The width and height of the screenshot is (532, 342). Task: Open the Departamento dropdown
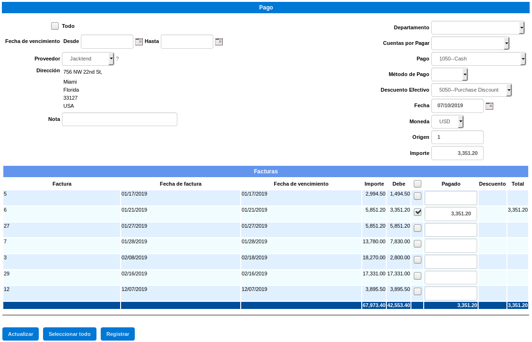click(x=478, y=27)
